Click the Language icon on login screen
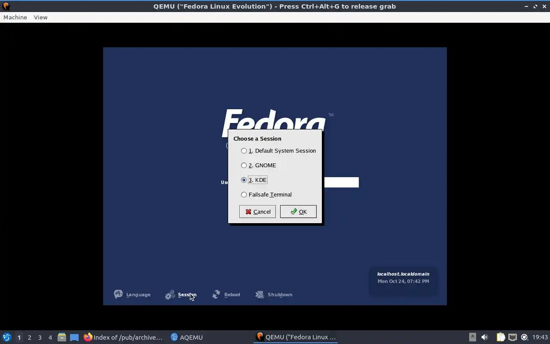 coord(118,294)
